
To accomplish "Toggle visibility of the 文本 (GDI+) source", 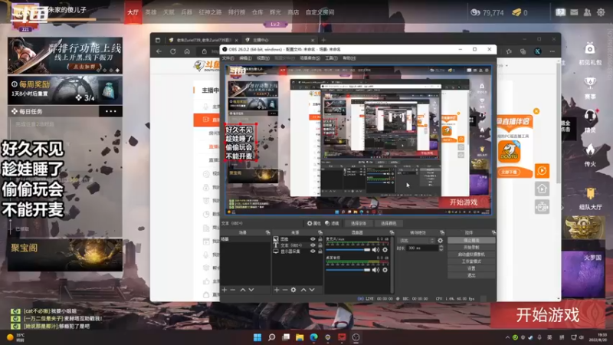I will (313, 245).
